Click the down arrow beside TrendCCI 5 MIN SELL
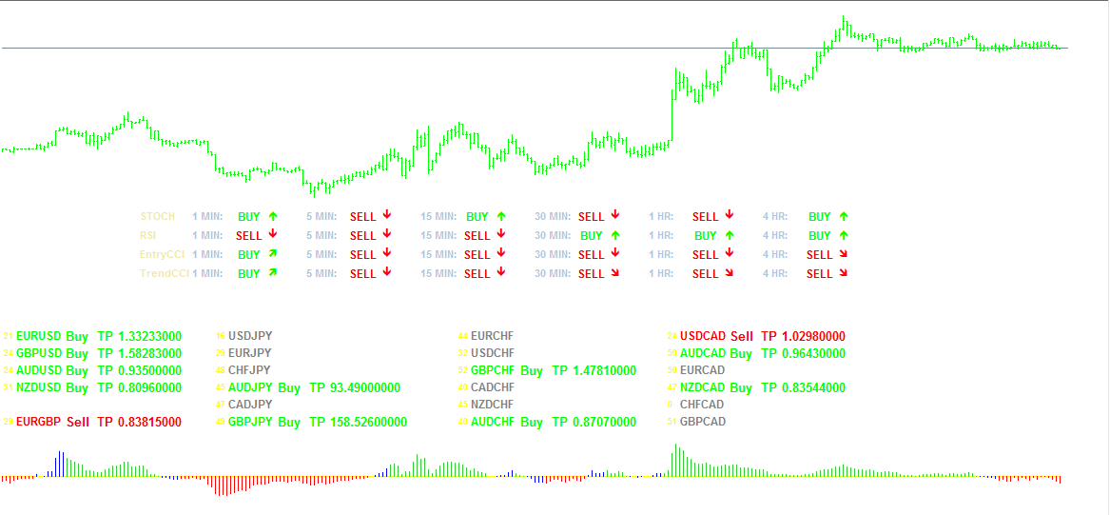The width and height of the screenshot is (1110, 515). pos(386,272)
